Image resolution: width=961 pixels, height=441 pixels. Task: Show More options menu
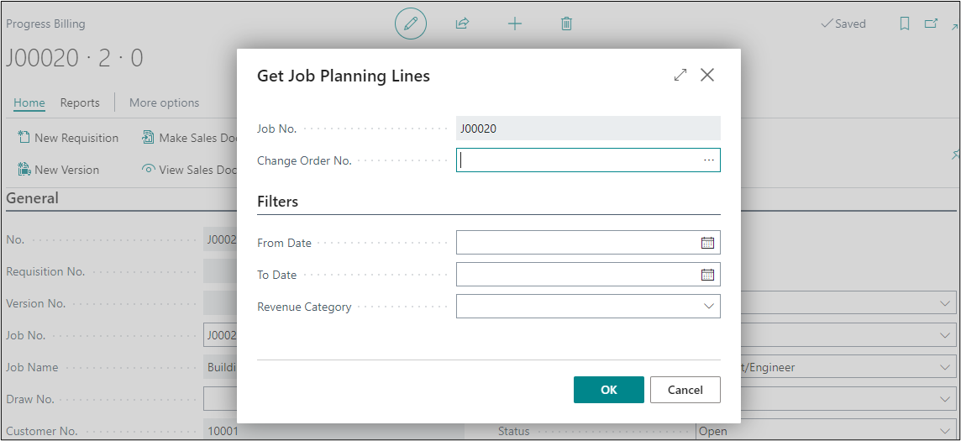(164, 102)
